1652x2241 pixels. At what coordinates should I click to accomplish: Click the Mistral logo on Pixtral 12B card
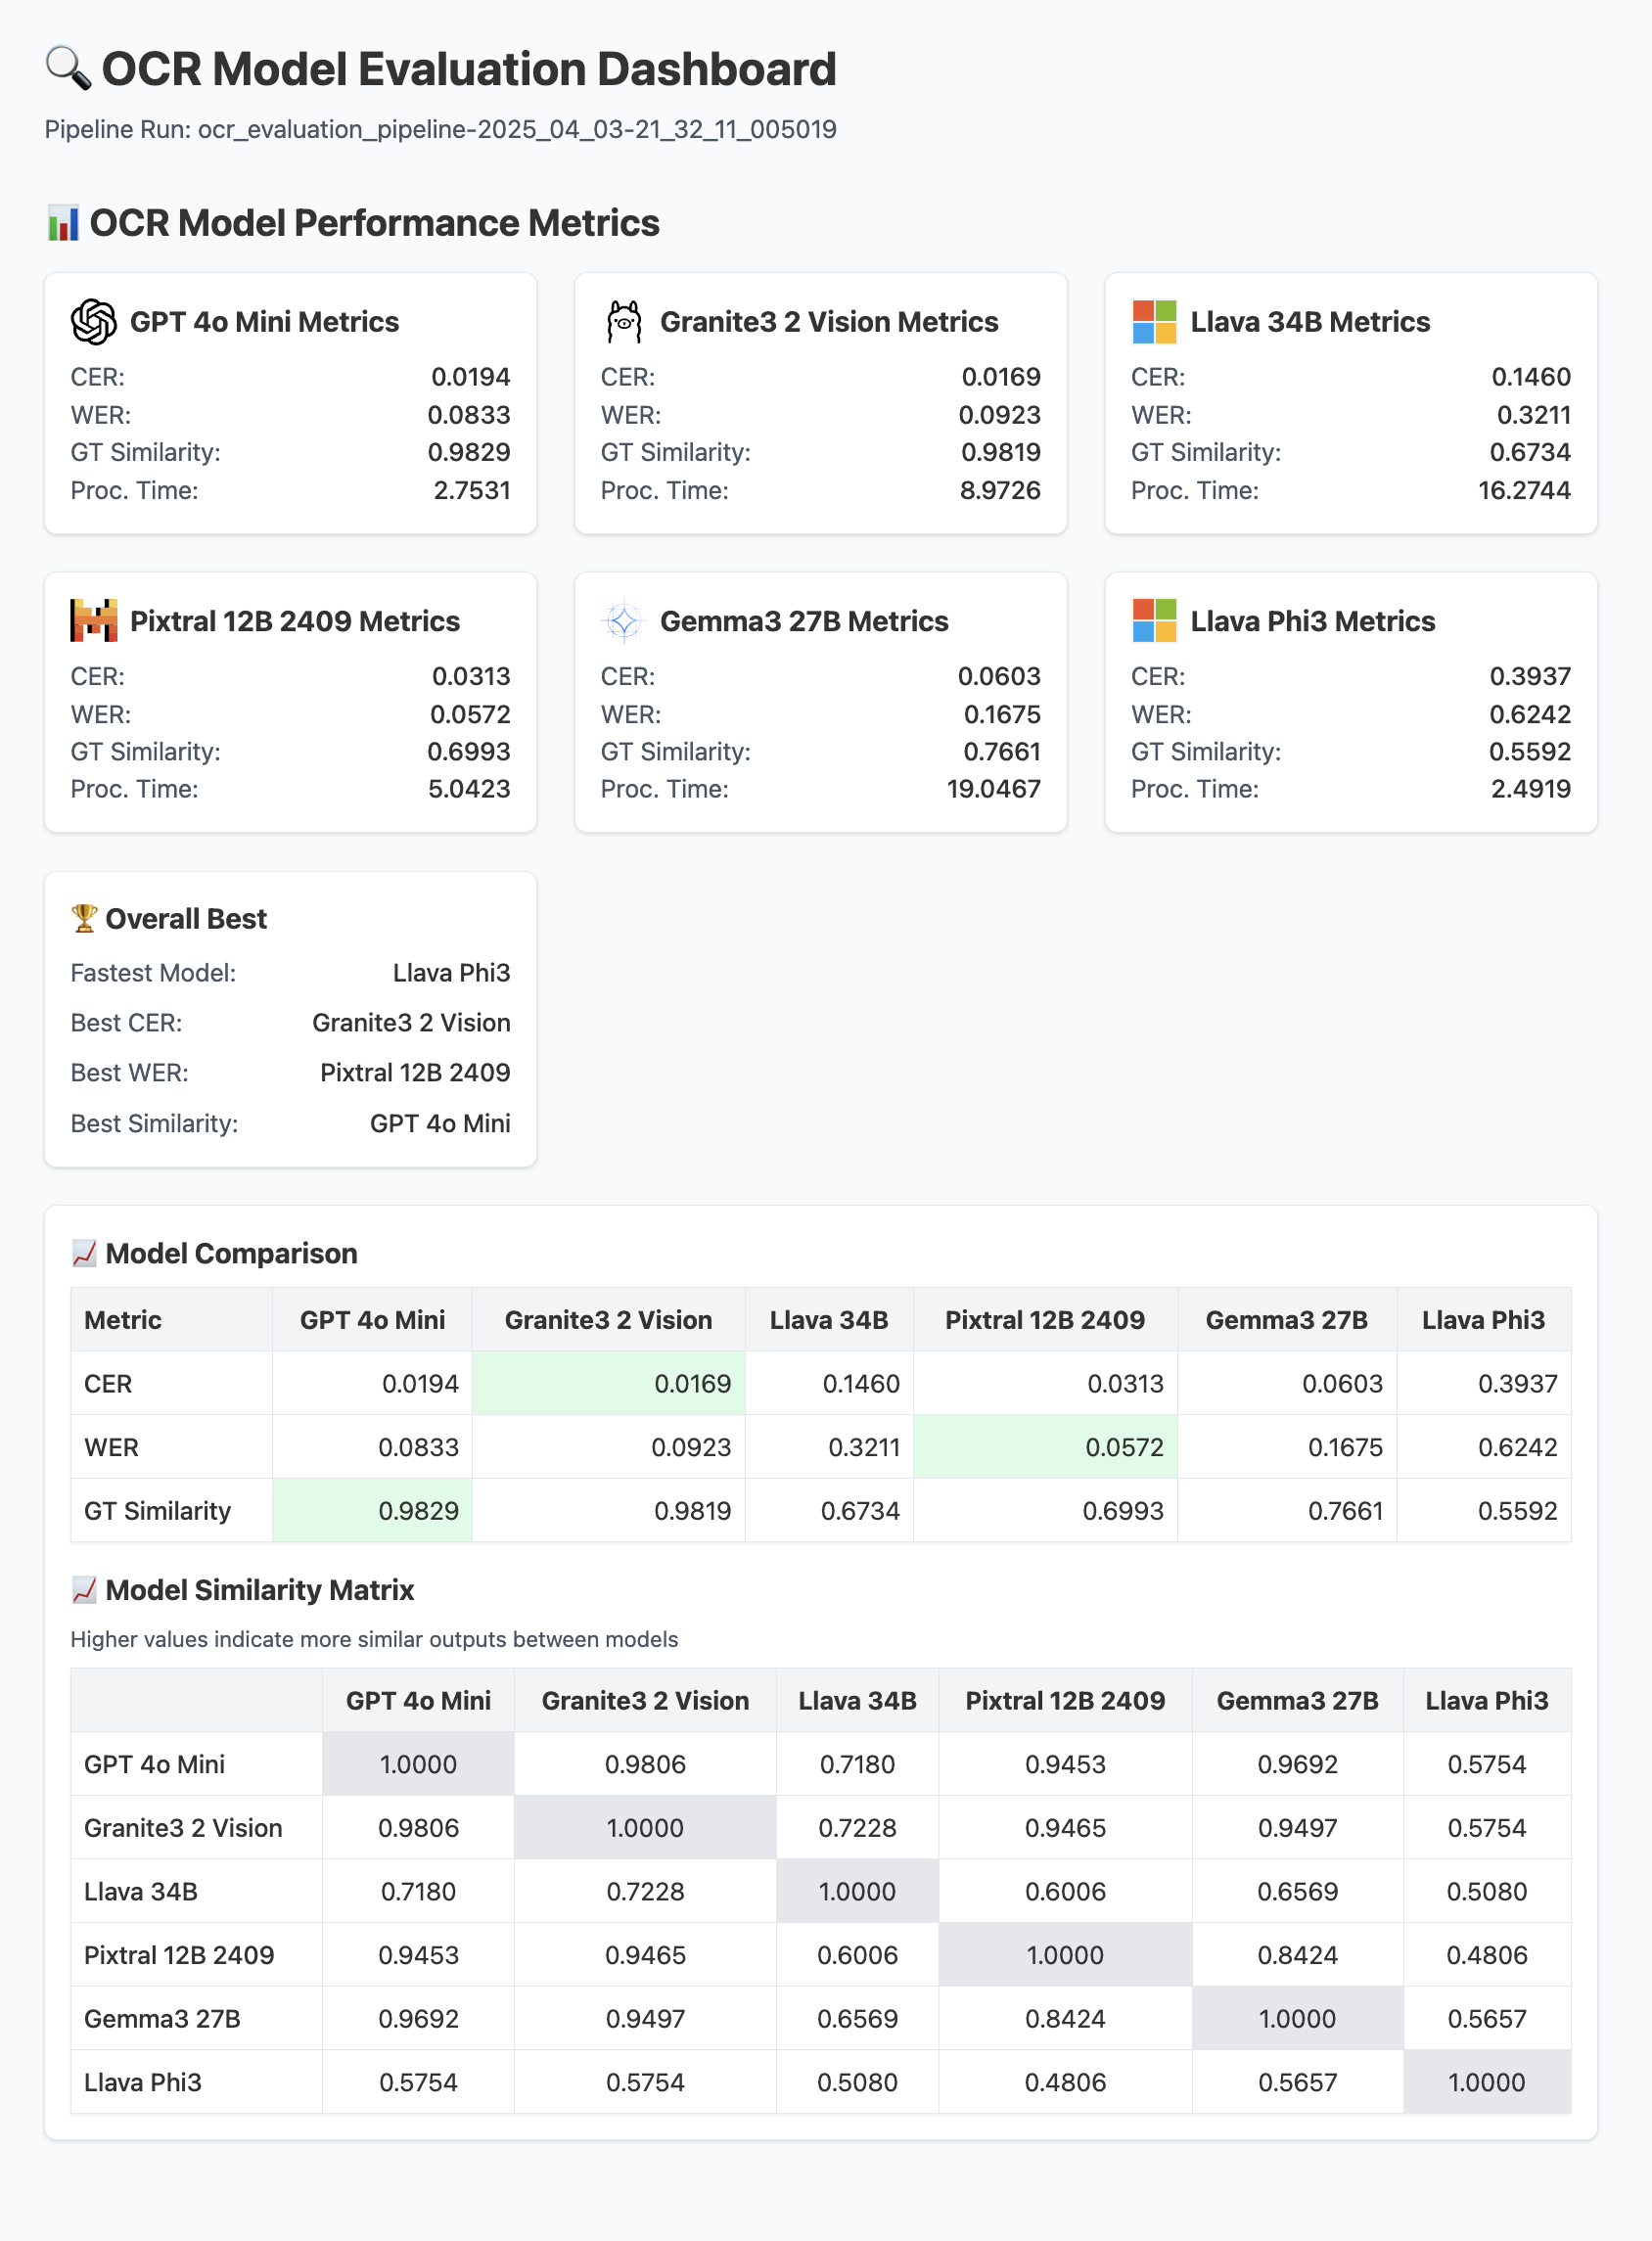(93, 621)
